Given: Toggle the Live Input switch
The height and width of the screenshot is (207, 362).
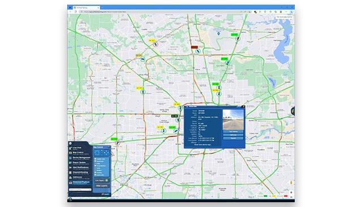Looking at the screenshot, I should click(107, 180).
